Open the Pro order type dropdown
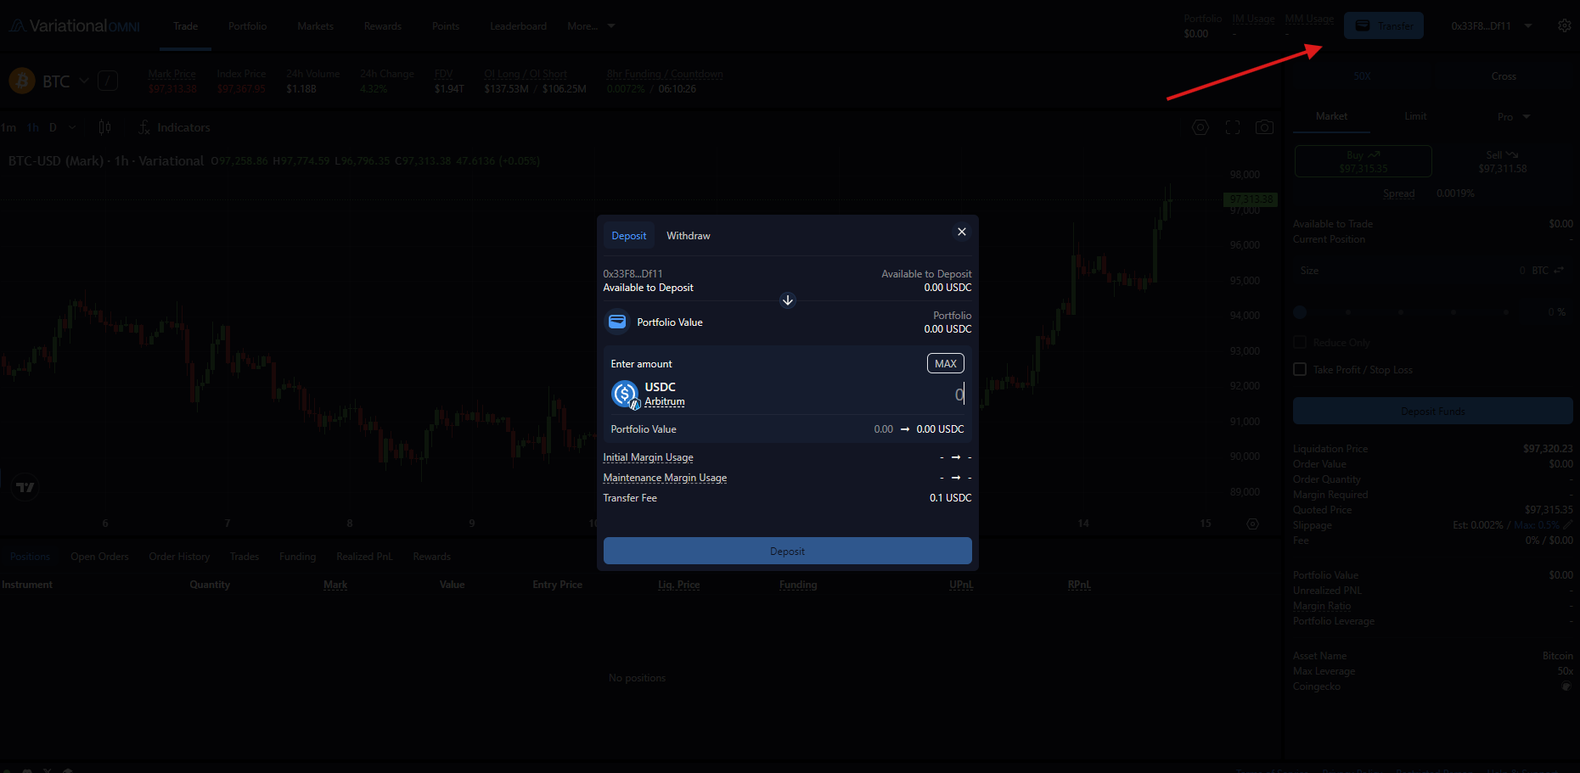 click(x=1513, y=117)
